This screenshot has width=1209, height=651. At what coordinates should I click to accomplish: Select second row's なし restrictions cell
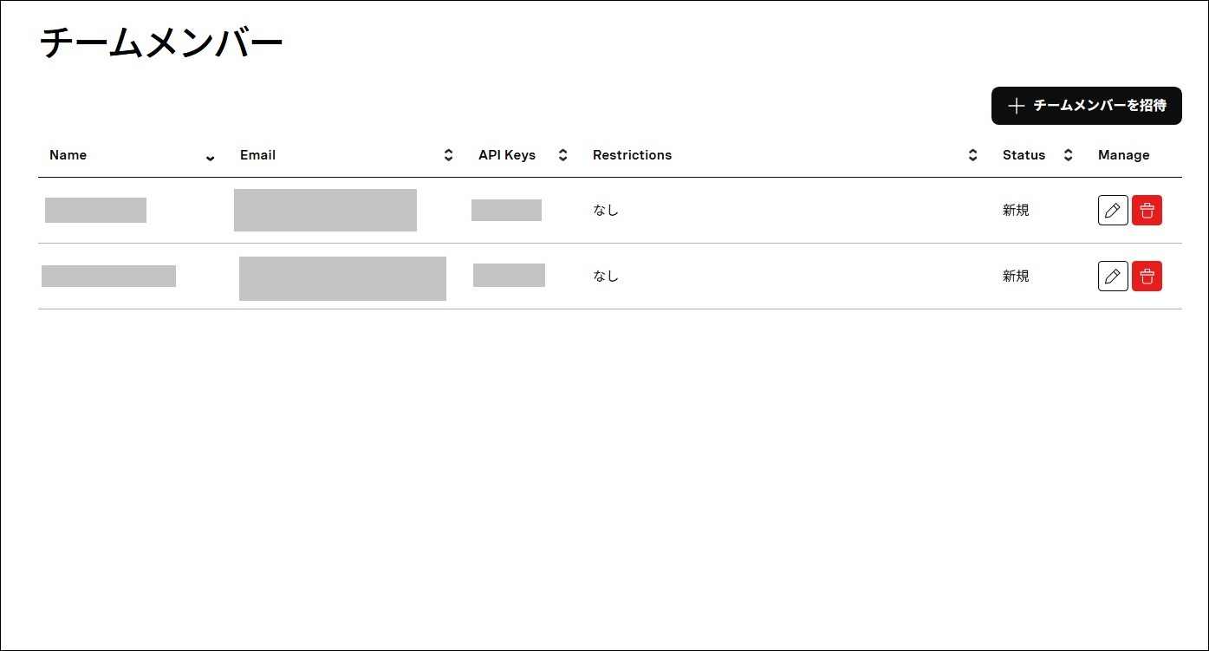point(606,276)
